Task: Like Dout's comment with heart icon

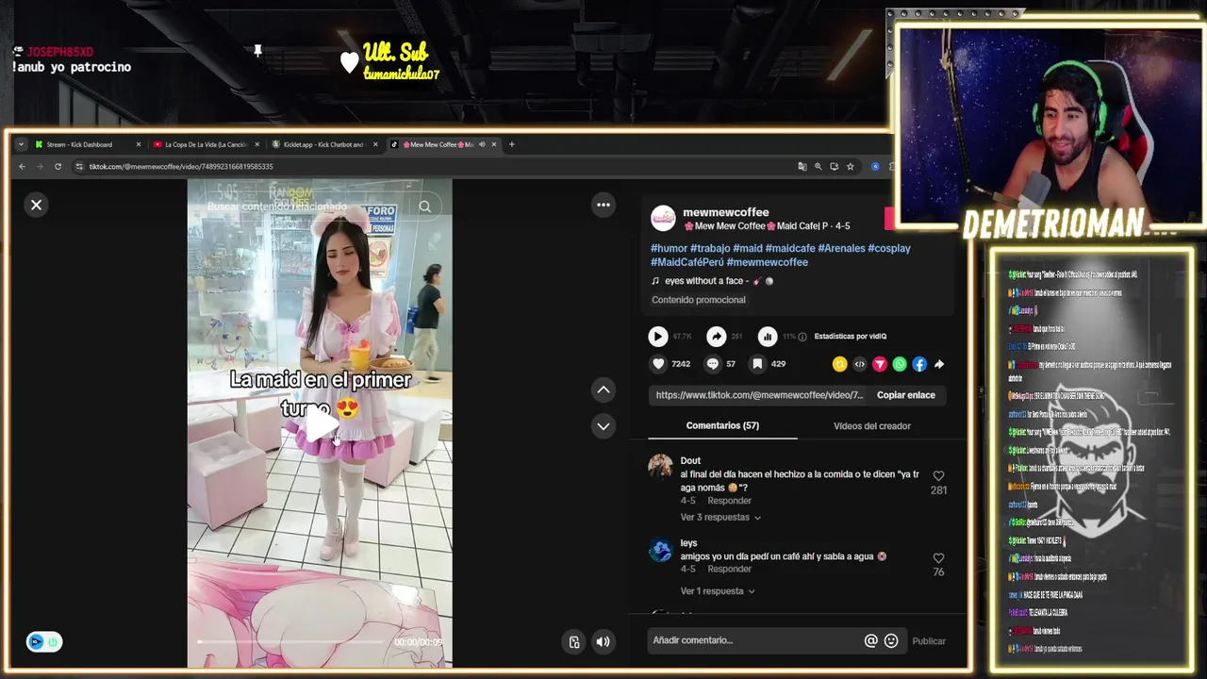Action: (938, 476)
